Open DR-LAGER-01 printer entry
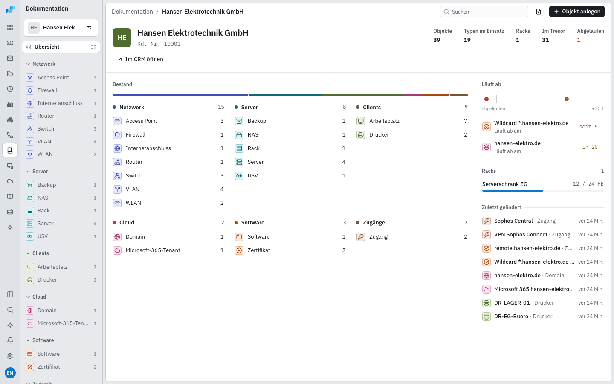Image resolution: width=614 pixels, height=384 pixels. pos(543,303)
